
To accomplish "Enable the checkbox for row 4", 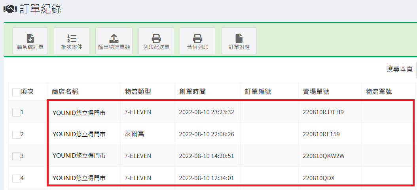I will [16, 179].
